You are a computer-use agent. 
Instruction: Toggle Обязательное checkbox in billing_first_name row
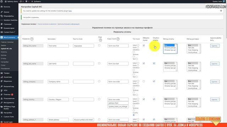[144, 46]
